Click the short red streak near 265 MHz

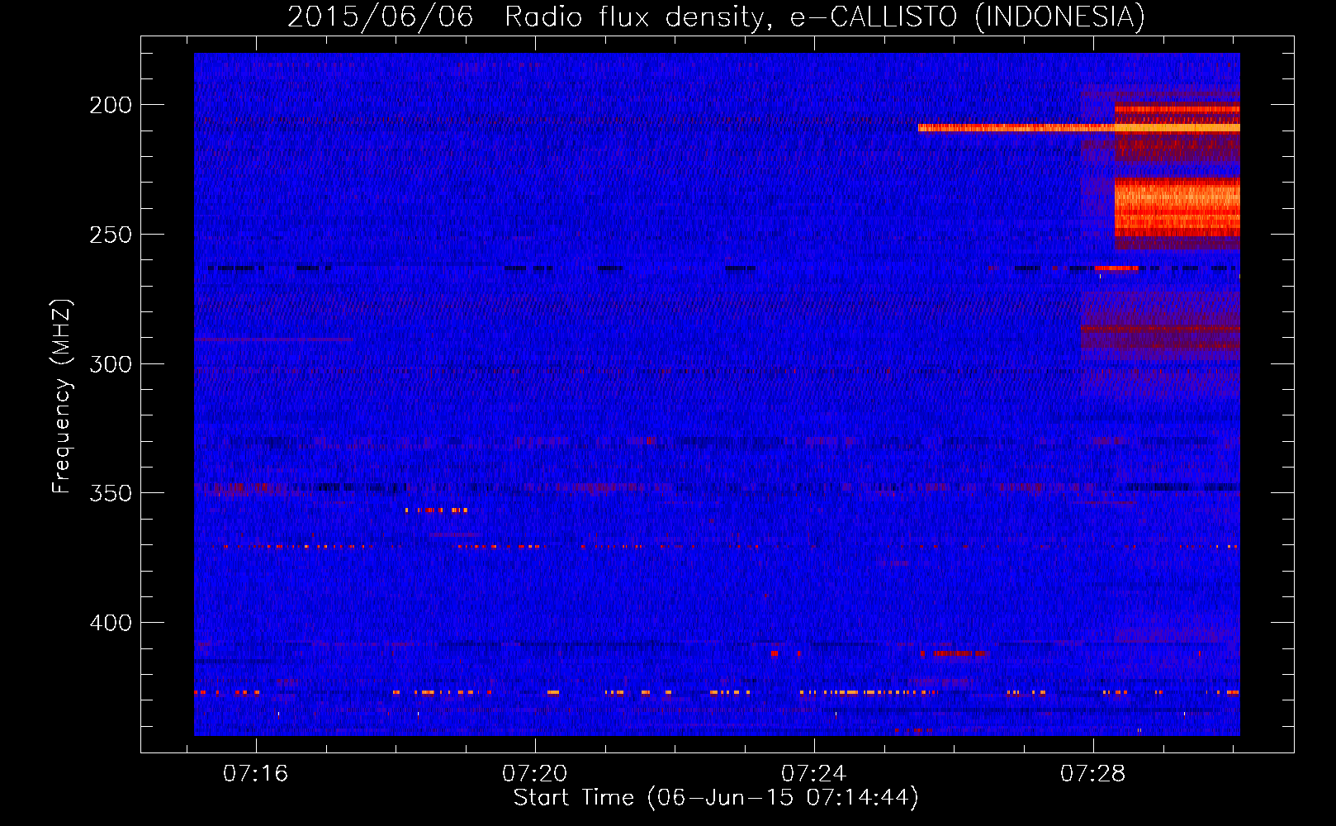coord(1116,268)
